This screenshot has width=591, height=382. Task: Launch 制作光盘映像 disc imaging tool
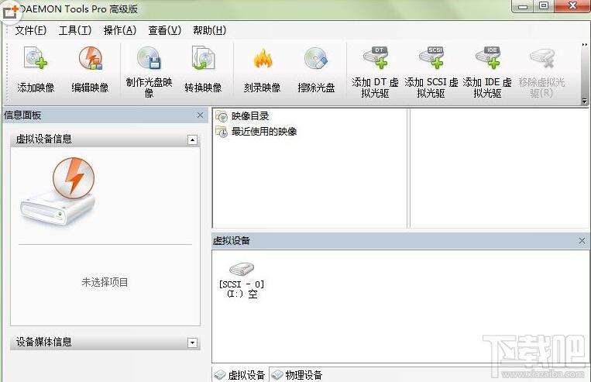coord(149,58)
